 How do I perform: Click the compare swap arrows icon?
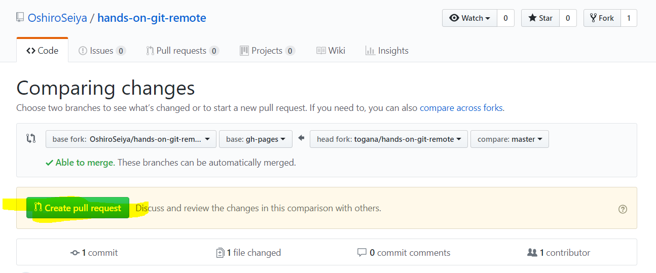(x=31, y=138)
